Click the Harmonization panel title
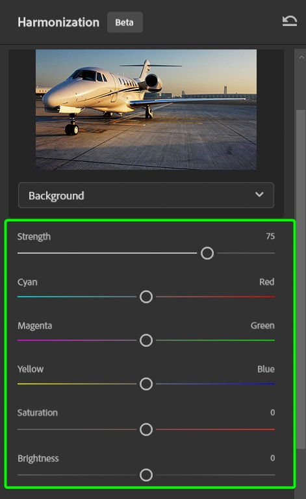 click(58, 22)
